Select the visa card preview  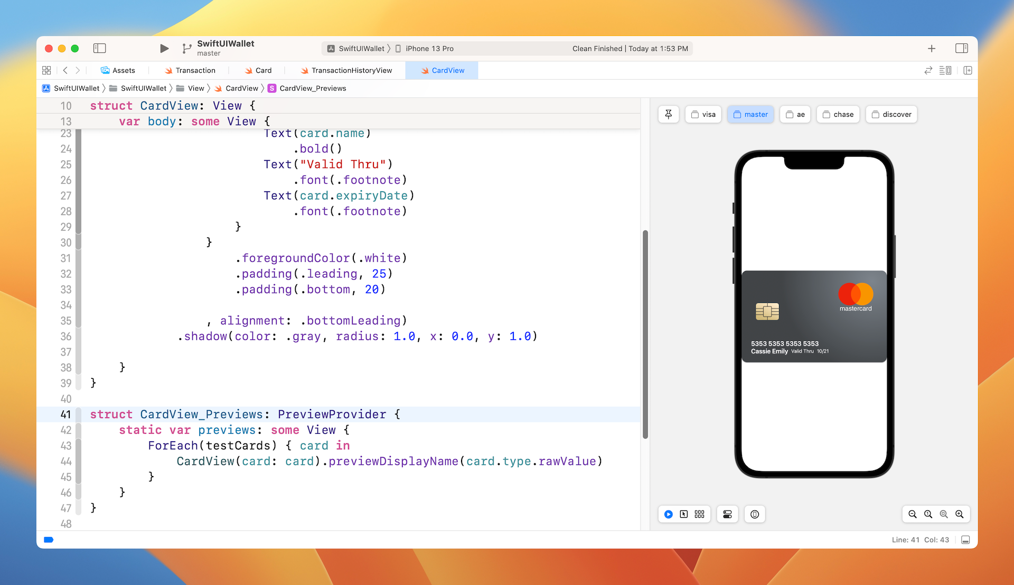703,114
